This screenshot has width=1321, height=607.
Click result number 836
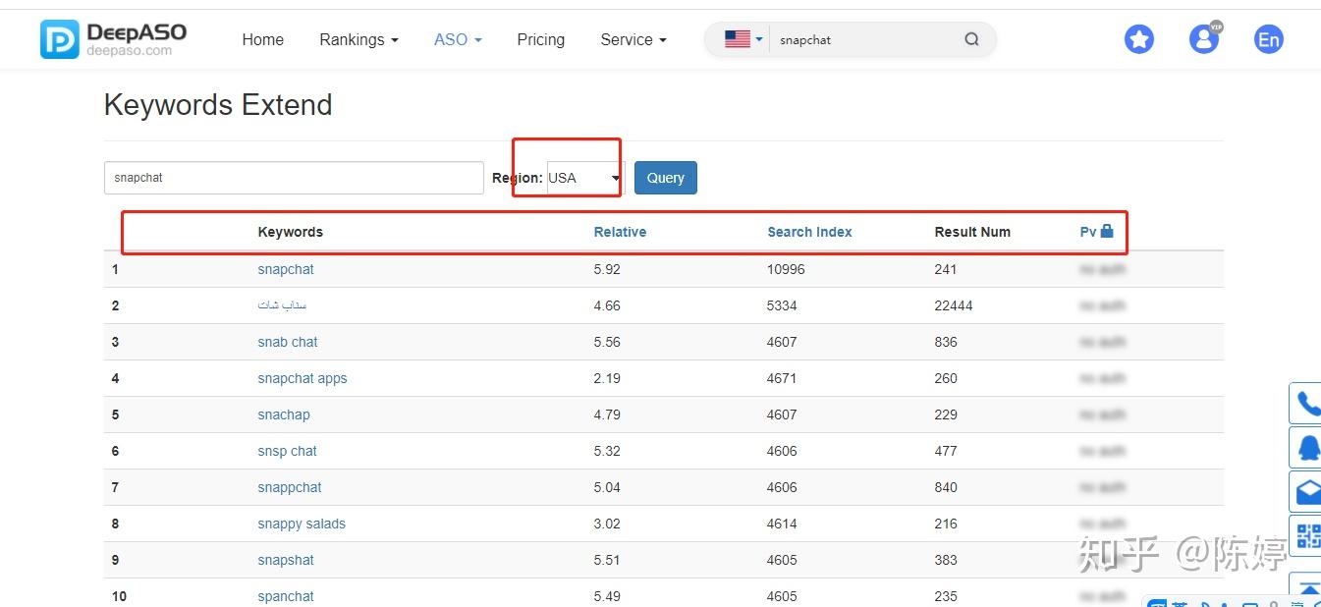(946, 342)
